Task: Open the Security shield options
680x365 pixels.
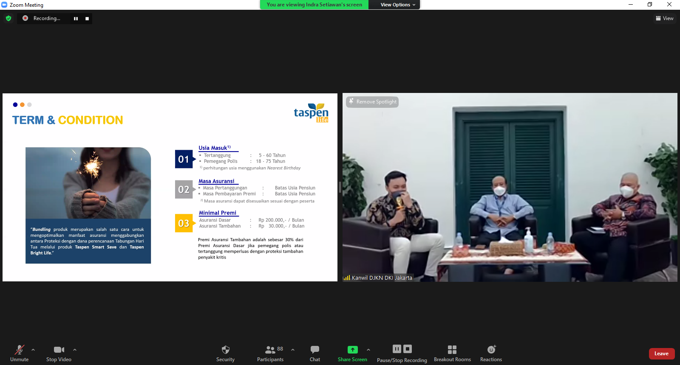Action: tap(225, 353)
